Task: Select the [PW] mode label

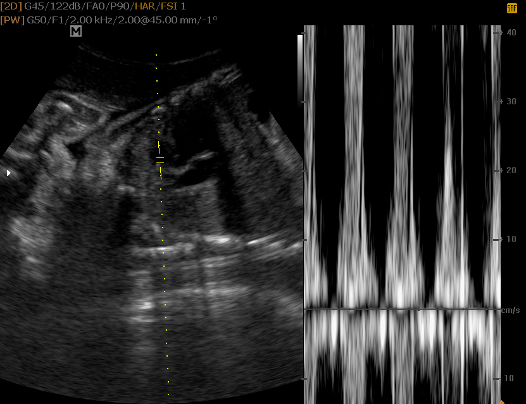Action: pos(12,20)
